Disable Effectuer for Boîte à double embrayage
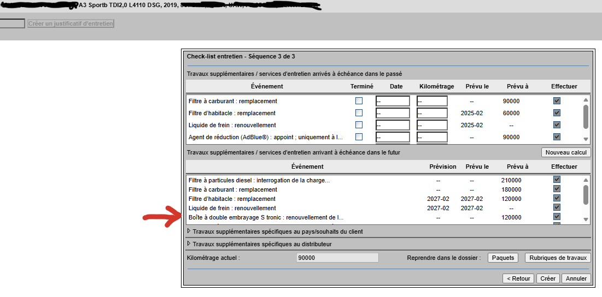The height and width of the screenshot is (297, 602). click(x=557, y=217)
